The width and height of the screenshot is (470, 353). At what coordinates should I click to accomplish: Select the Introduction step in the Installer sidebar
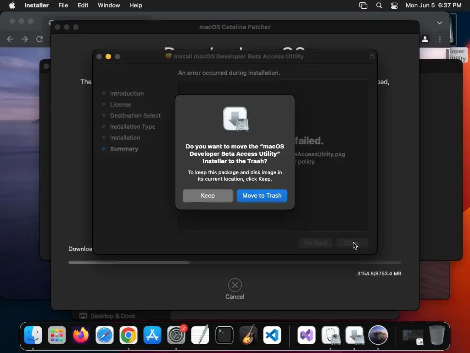coord(127,93)
